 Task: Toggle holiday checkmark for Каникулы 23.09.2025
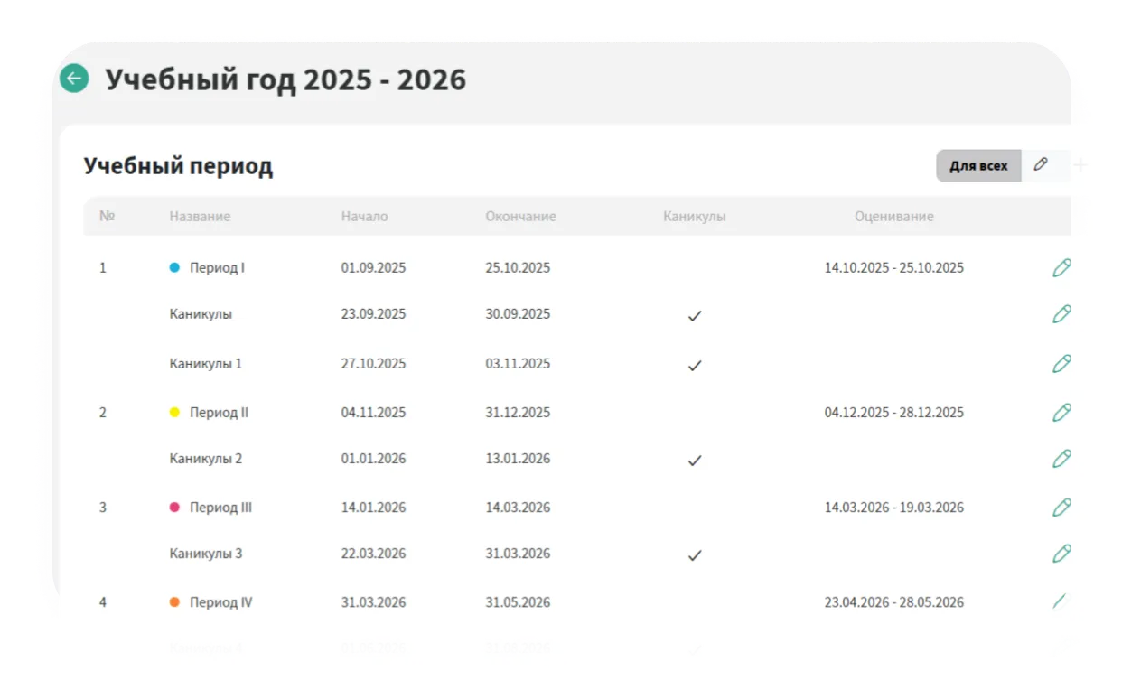click(695, 316)
